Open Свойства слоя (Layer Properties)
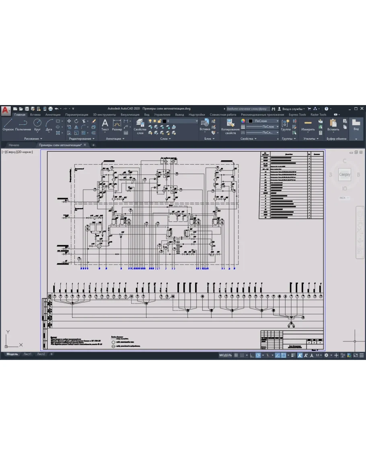 (x=140, y=126)
